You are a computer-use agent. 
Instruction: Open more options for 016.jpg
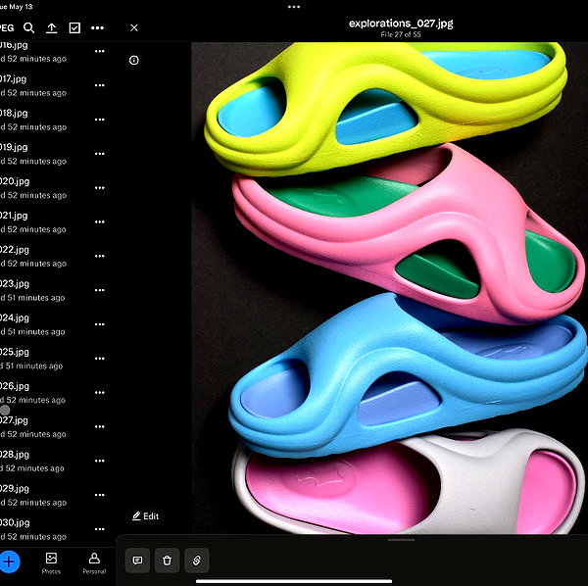(x=100, y=51)
